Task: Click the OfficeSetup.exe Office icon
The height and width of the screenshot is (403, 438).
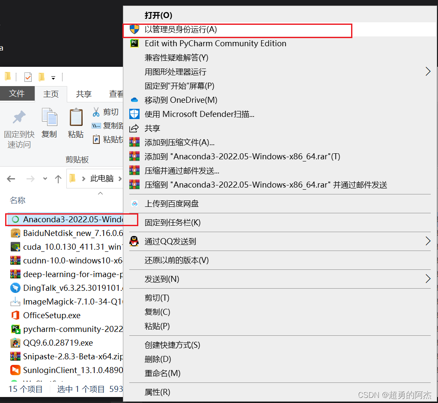Action: tap(15, 315)
